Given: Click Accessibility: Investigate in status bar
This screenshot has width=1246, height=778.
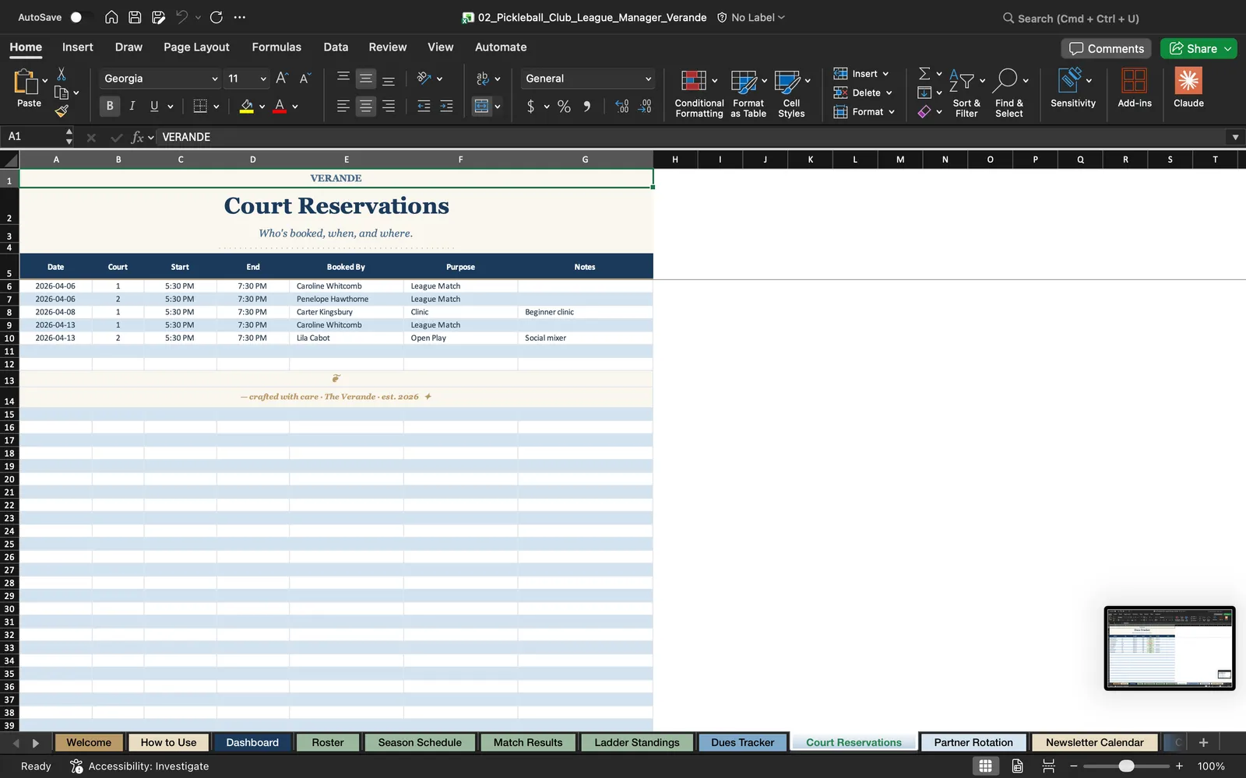Looking at the screenshot, I should tap(140, 766).
